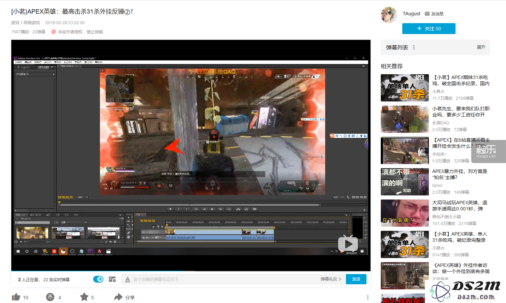Click the like thumbs-up icon

point(16,297)
